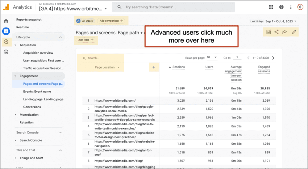Click the 1-10 of 3378 pagination text
This screenshot has width=308, height=169.
click(261, 58)
